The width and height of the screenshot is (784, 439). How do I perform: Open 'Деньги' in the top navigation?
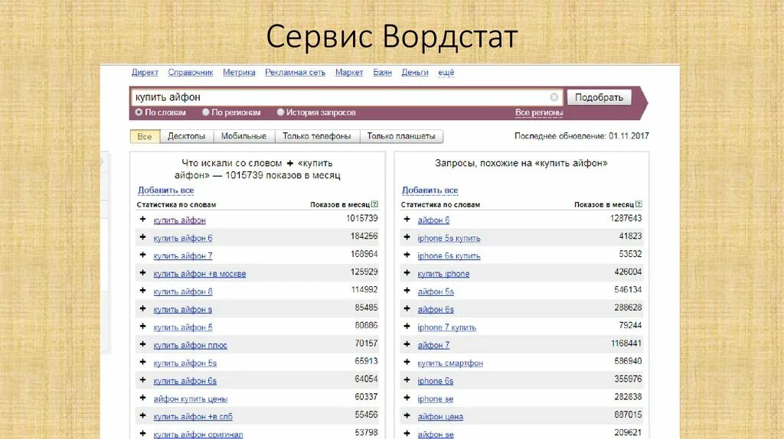(x=415, y=73)
